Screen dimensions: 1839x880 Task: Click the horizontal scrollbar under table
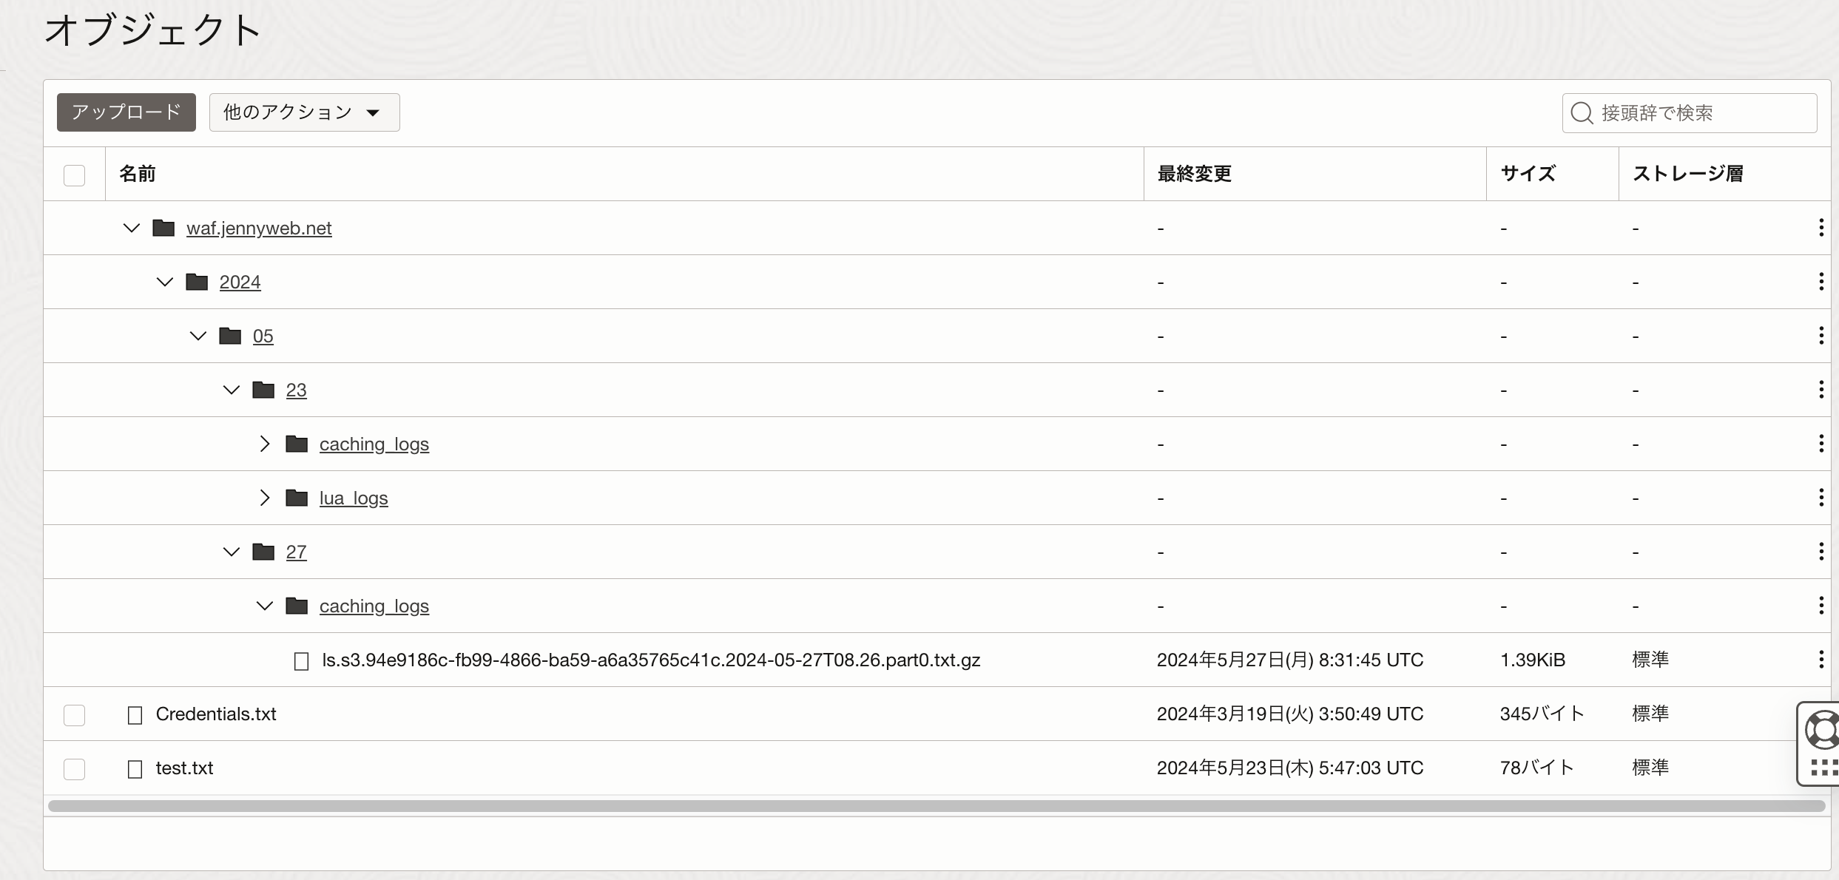pos(936,806)
